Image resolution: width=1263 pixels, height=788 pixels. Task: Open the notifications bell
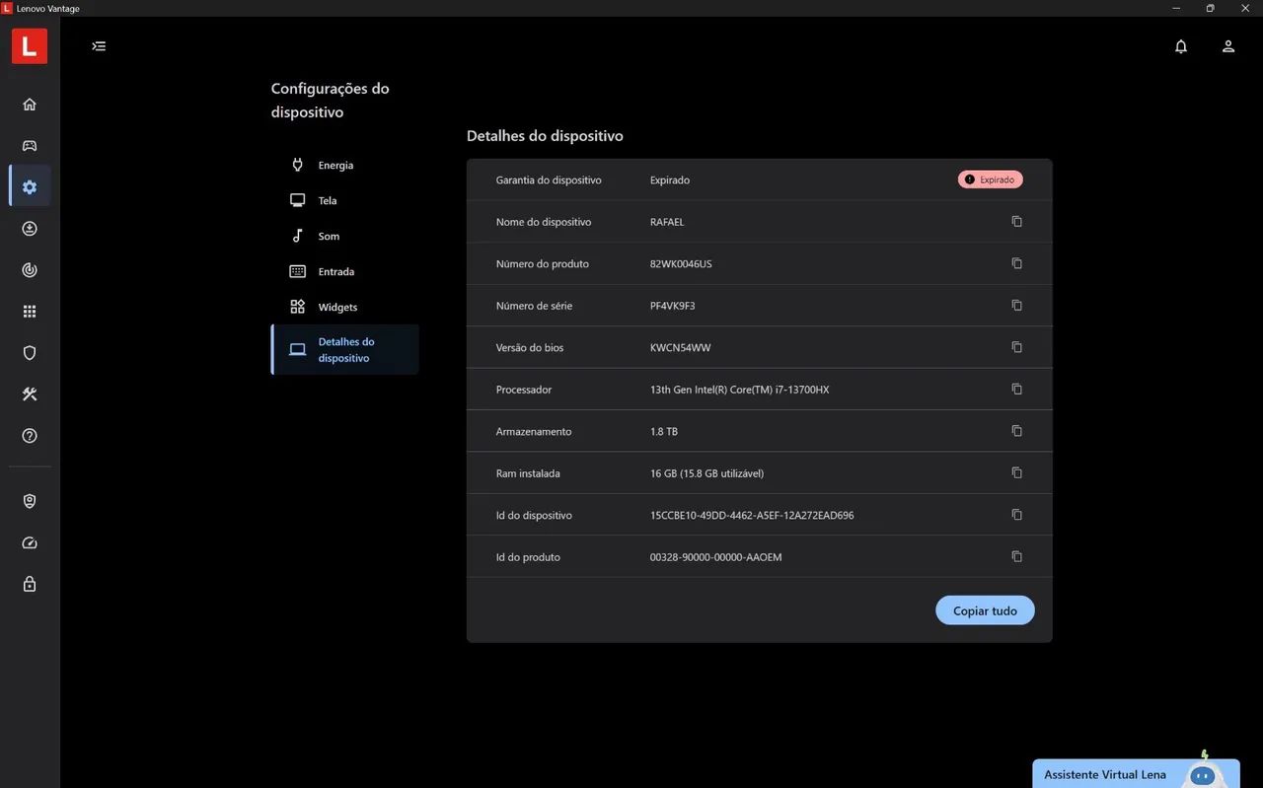tap(1181, 46)
